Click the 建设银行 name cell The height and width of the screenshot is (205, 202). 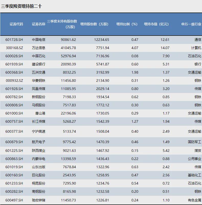pos(39,64)
